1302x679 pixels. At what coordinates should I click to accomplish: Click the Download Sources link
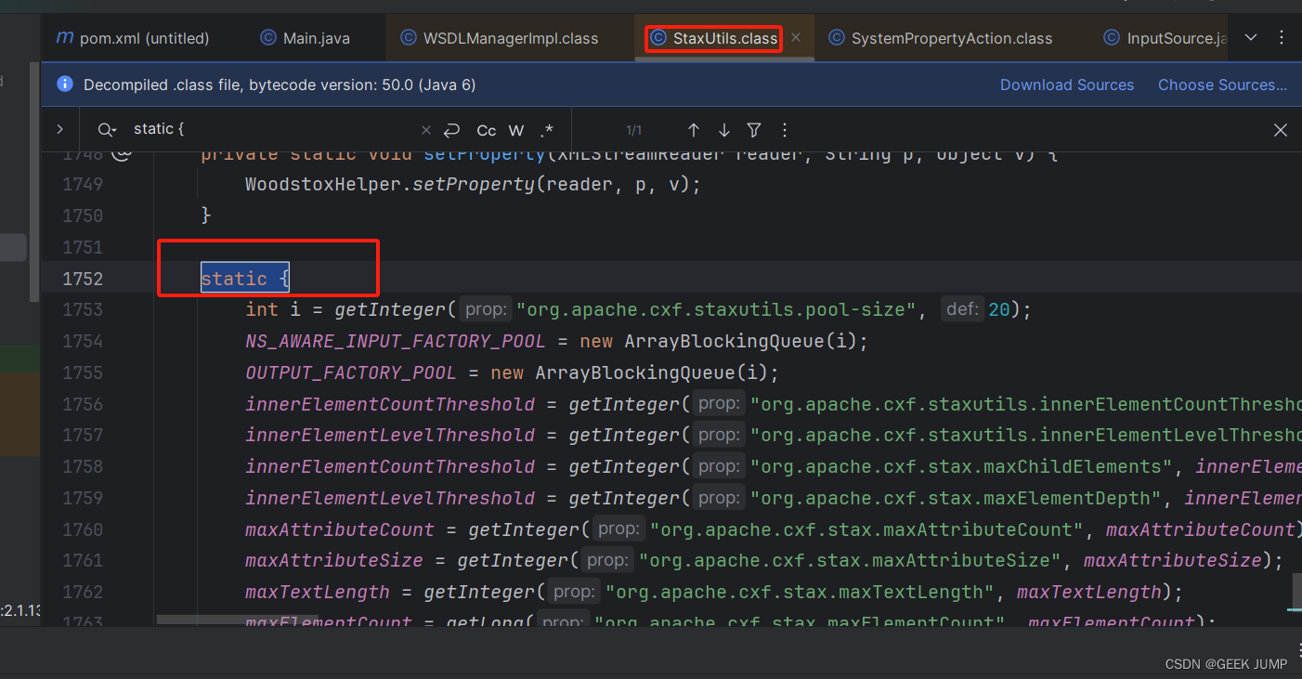pos(1066,85)
